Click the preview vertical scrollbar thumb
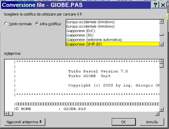 (162, 65)
